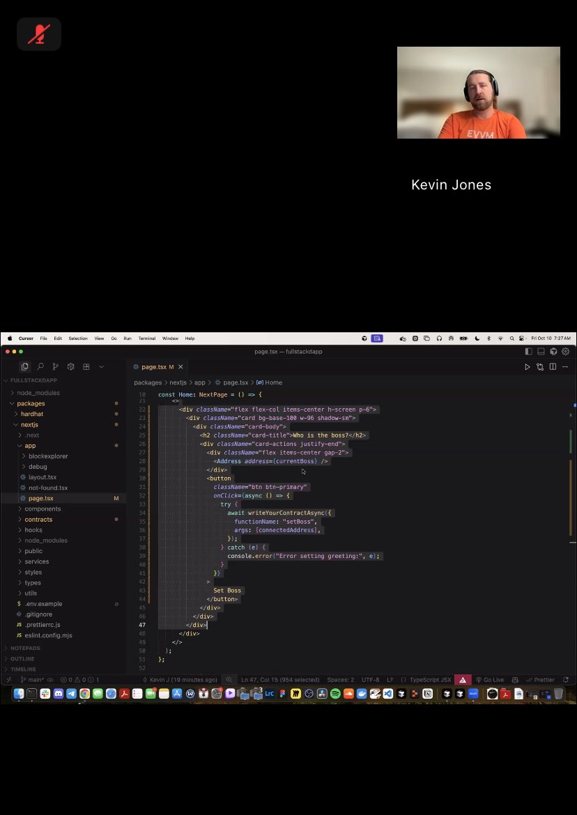This screenshot has height=815, width=577.
Task: Show more activity bar views chevron
Action: coord(101,367)
